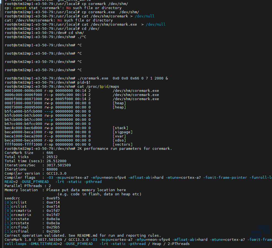Click the '[stack]' memory map entry
The width and height of the screenshot is (272, 248).
coord(120,128)
